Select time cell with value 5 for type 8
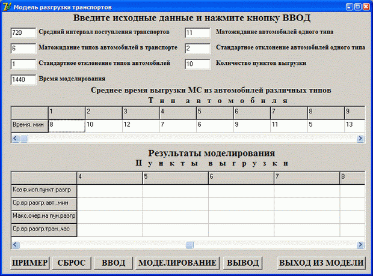 coord(326,126)
